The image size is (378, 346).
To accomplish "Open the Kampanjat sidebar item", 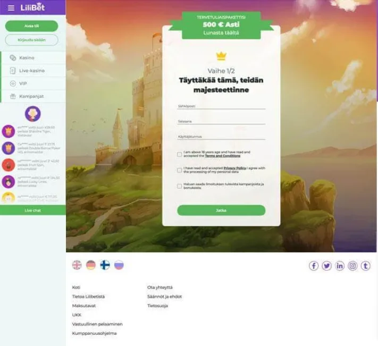I will point(33,96).
